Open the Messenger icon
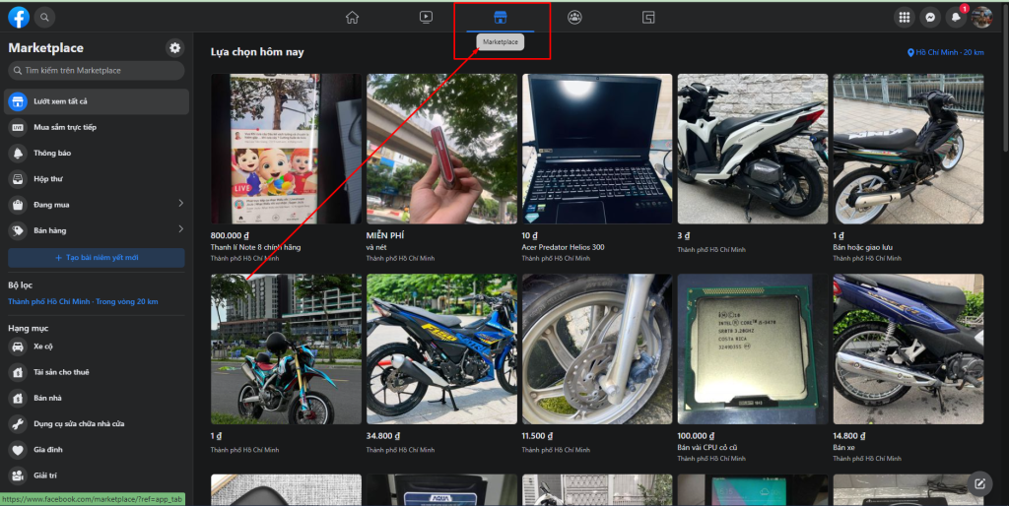1009x506 pixels. [929, 17]
